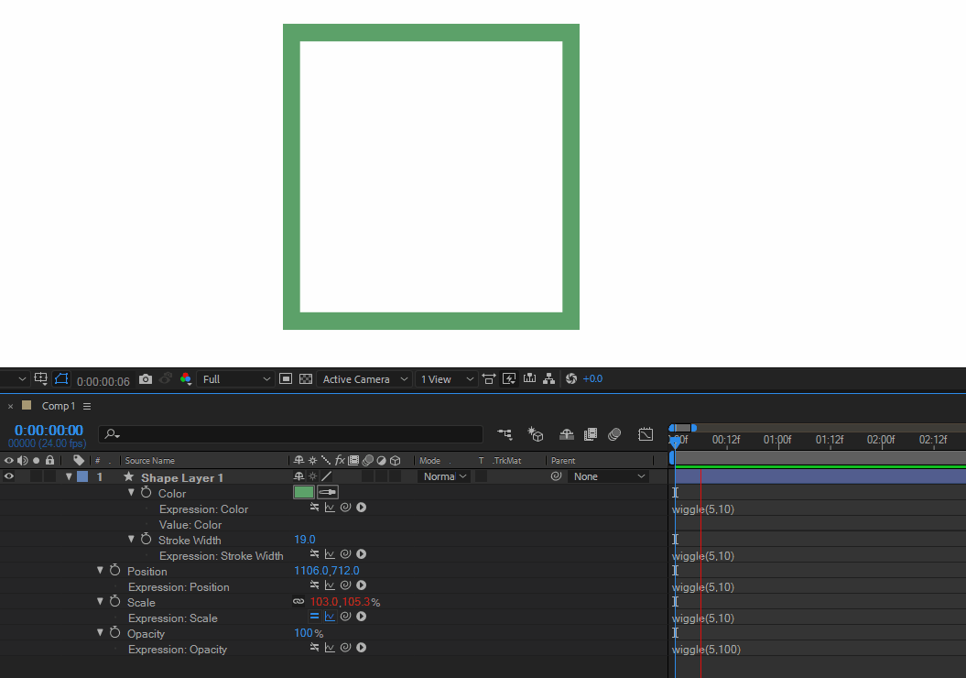Click the pick whip for Expression: Color
This screenshot has width=966, height=678.
pyautogui.click(x=345, y=508)
